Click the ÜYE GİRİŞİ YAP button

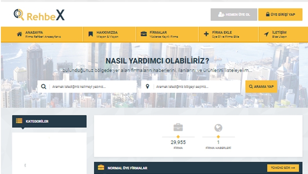click(280, 15)
